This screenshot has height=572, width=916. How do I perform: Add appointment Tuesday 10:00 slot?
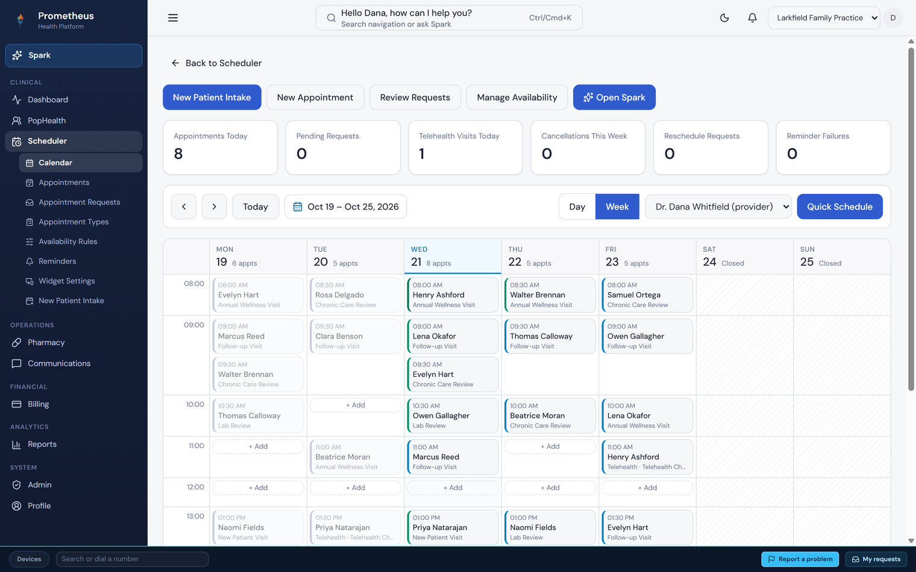click(356, 405)
